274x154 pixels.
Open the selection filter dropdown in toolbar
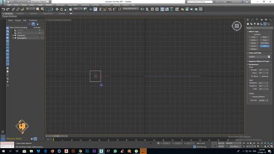pos(30,9)
